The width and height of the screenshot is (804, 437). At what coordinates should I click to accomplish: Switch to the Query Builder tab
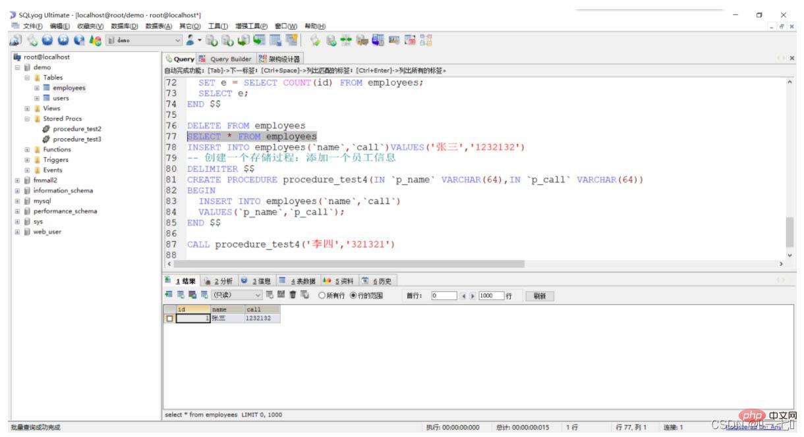pyautogui.click(x=226, y=59)
